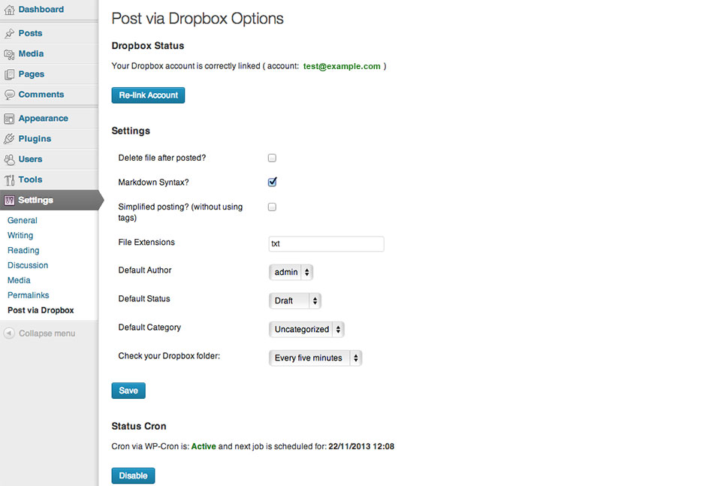The width and height of the screenshot is (721, 486).
Task: Click the Disable cron button
Action: [133, 475]
